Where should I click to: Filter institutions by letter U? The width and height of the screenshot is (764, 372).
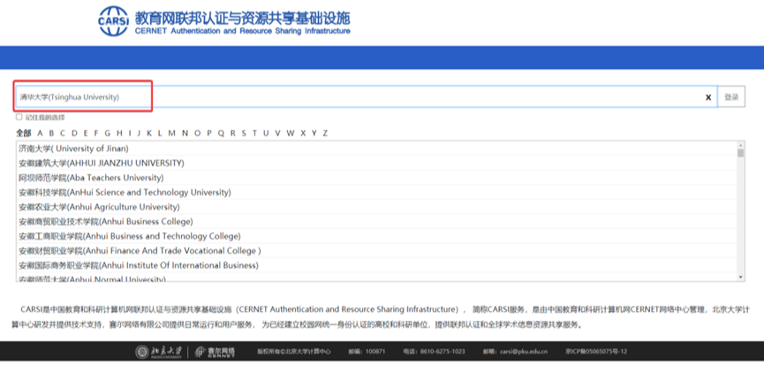(x=266, y=133)
